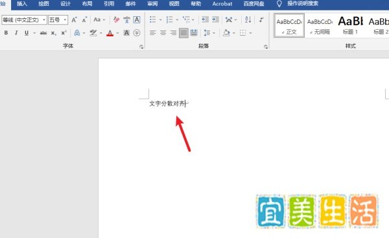Open the underline style dropdown arrow
This screenshot has width=389, height=238.
(x=34, y=33)
